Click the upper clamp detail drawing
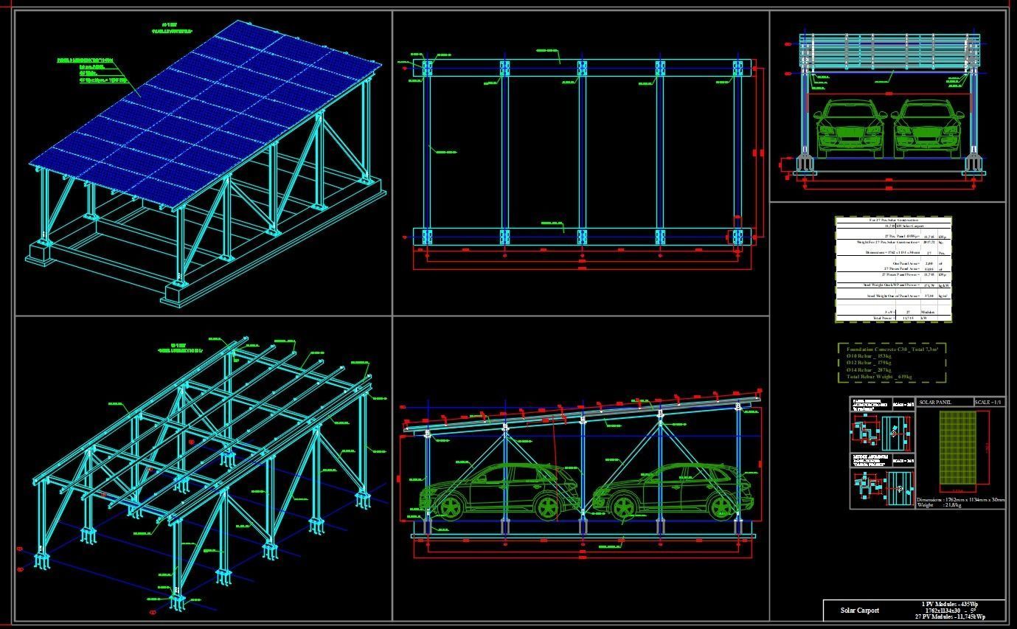The width and height of the screenshot is (1017, 629). pyautogui.click(x=882, y=433)
